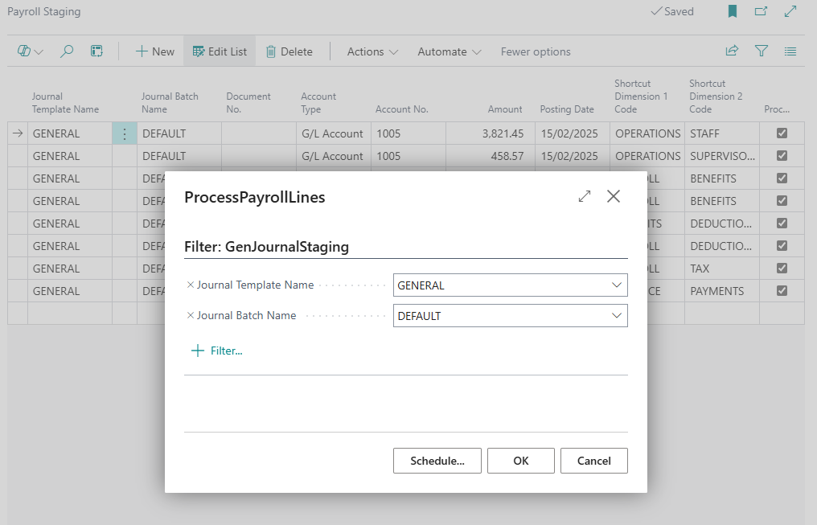The width and height of the screenshot is (817, 525).
Task: Click Journal Batch Name column header
Action: click(170, 103)
